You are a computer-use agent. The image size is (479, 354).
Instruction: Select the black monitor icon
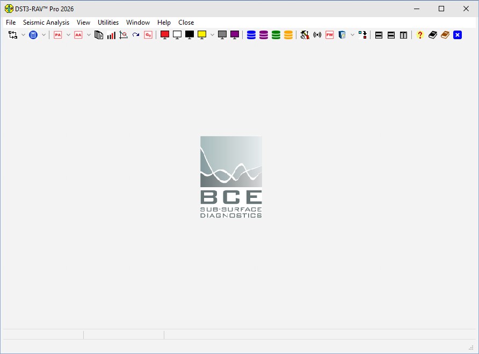click(190, 35)
